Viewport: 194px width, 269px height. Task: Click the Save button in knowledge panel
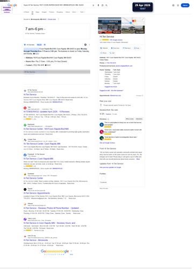tap(136, 48)
